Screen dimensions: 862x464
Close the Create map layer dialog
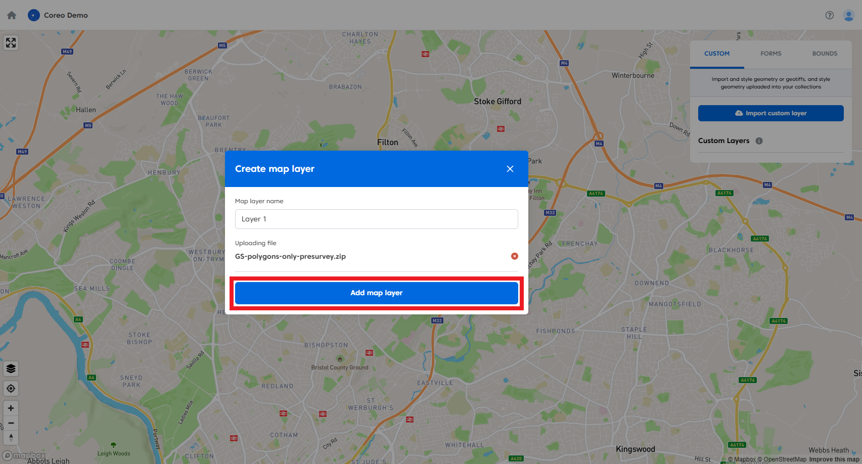[510, 169]
